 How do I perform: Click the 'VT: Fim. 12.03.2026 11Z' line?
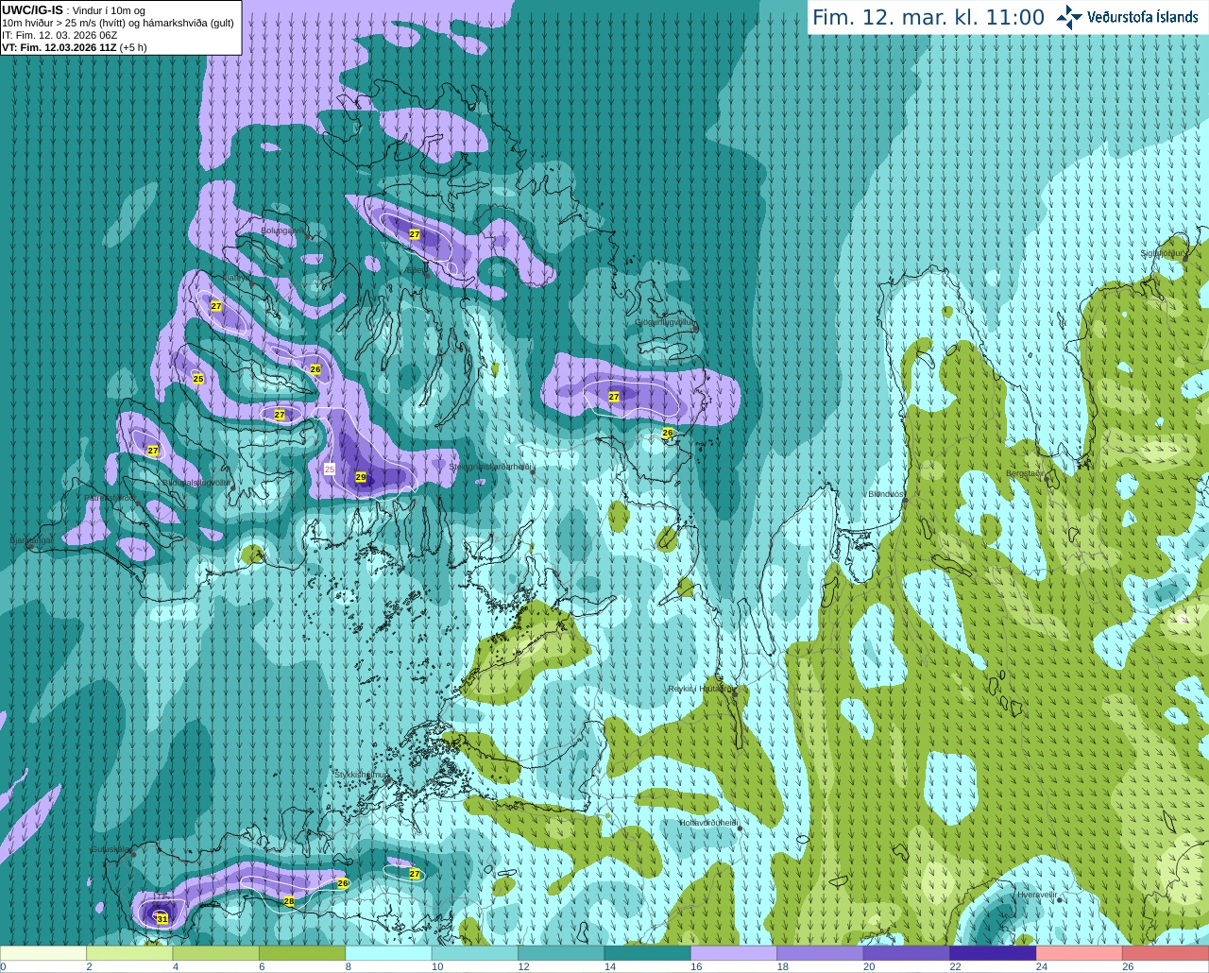coord(75,47)
